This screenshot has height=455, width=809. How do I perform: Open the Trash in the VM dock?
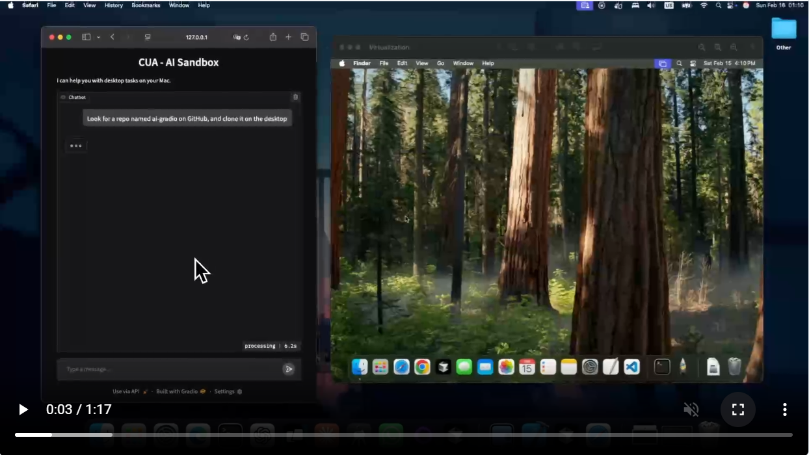coord(734,367)
